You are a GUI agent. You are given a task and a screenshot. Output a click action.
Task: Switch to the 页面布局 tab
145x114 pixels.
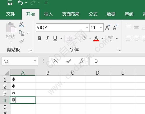[x=71, y=14]
